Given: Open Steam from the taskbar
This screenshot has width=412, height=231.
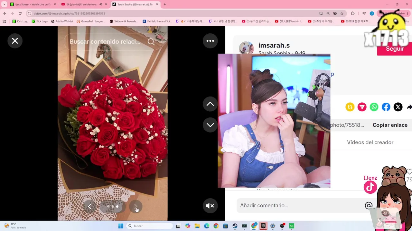Looking at the screenshot, I should (x=235, y=226).
